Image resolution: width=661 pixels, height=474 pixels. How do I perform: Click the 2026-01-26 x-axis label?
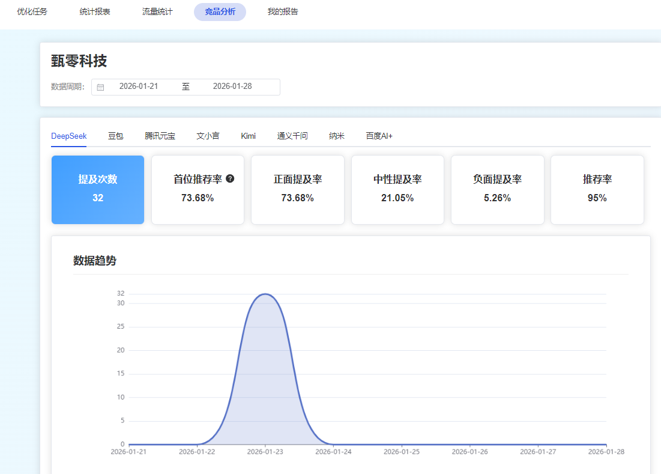469,452
